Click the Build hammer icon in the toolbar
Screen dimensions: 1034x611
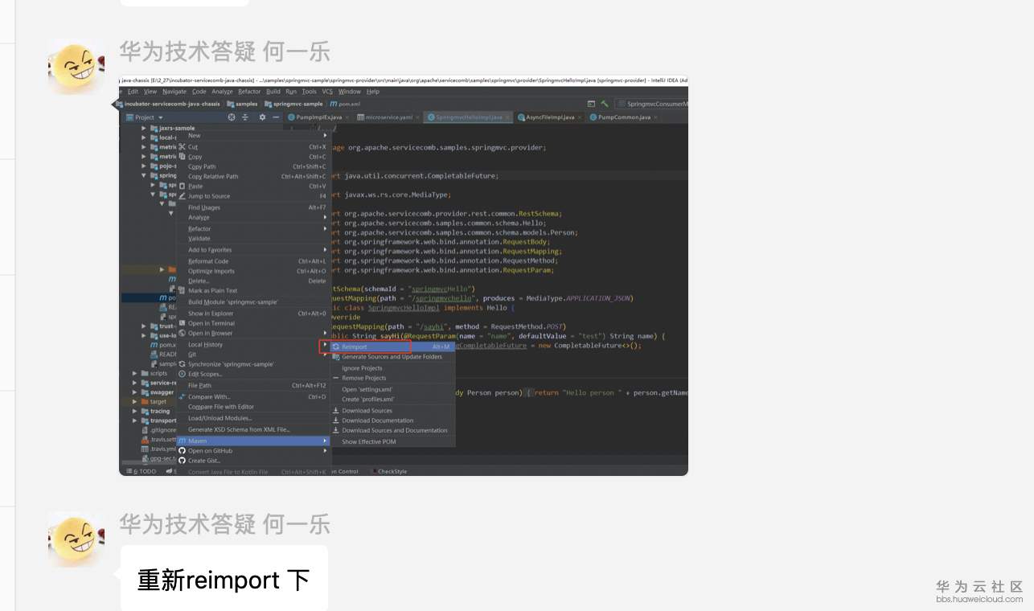(605, 104)
